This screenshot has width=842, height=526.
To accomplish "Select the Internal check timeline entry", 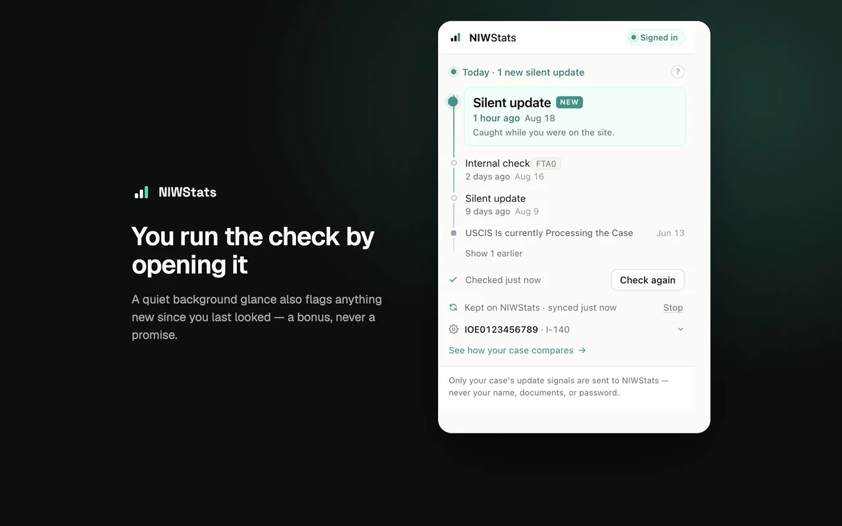I will (513, 170).
